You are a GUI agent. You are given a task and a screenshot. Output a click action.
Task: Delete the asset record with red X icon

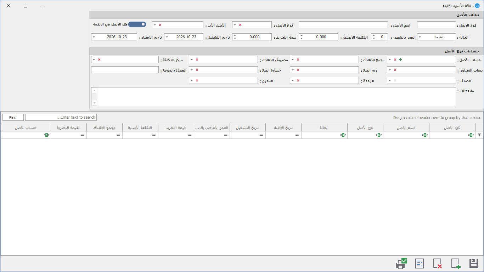point(438,263)
